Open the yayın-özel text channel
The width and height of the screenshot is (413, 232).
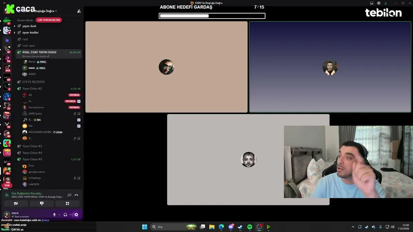29,26
